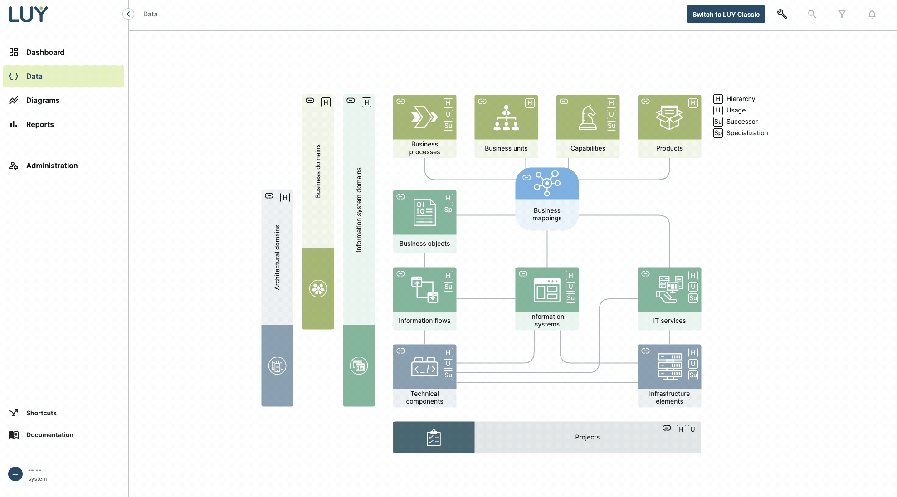Viewport: 897px width, 497px height.
Task: Click the Capabilities chess knight icon
Action: tap(588, 117)
